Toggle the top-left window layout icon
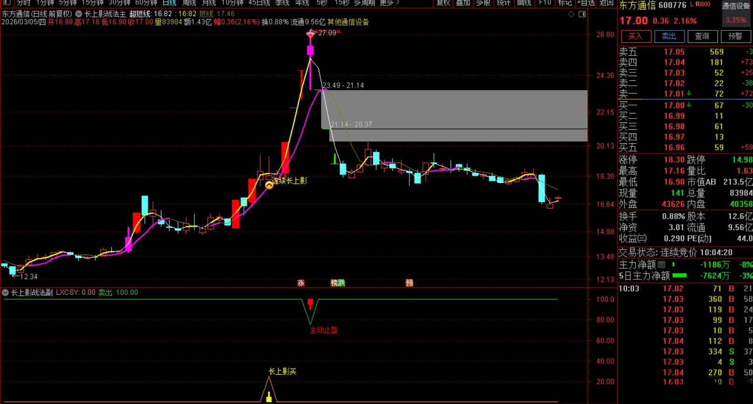753x404 pixels. (7, 3)
